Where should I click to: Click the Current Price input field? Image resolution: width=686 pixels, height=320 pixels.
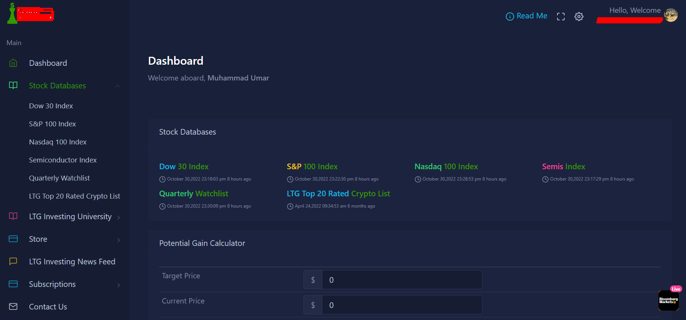click(x=401, y=305)
